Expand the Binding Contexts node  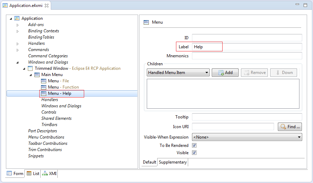click(18, 31)
